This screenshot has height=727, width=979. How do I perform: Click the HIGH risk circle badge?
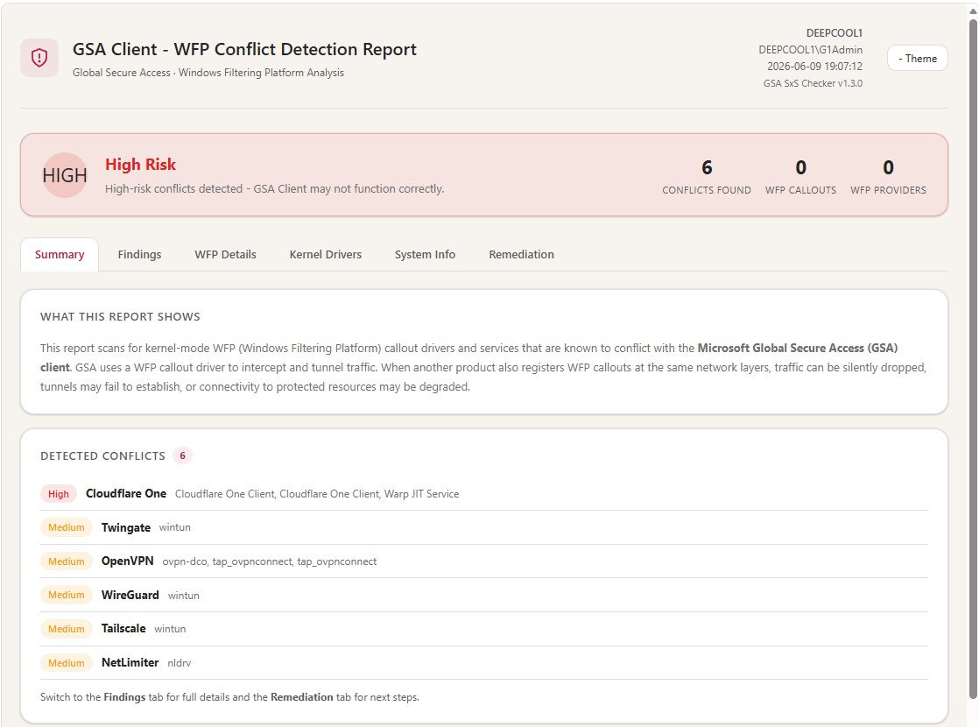(64, 175)
